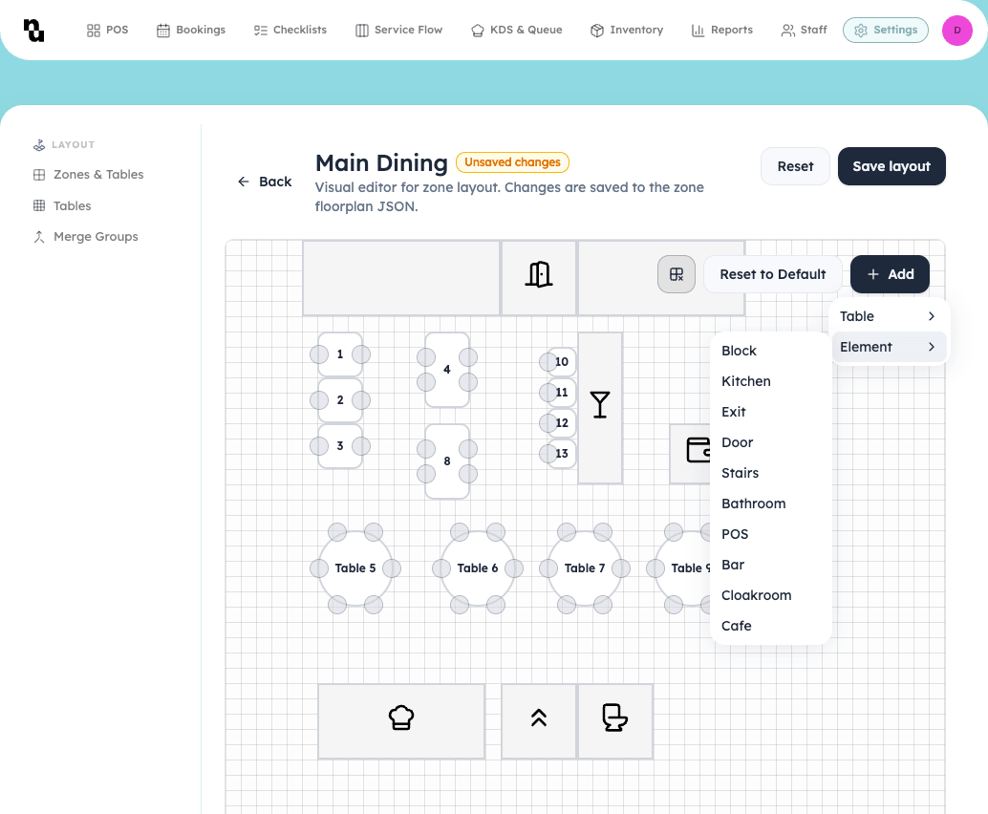Select the stairs double-chevron element
Screen dimensions: 988x814
tap(539, 718)
